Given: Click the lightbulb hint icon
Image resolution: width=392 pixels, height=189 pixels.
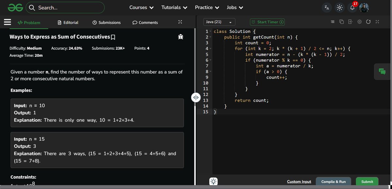Looking at the screenshot, I should pyautogui.click(x=213, y=181).
